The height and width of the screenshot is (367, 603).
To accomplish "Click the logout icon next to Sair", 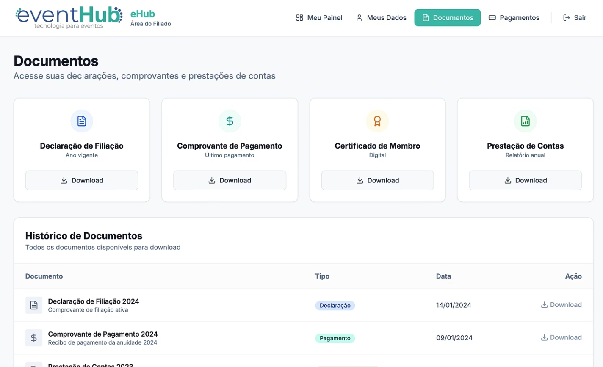I will (566, 17).
